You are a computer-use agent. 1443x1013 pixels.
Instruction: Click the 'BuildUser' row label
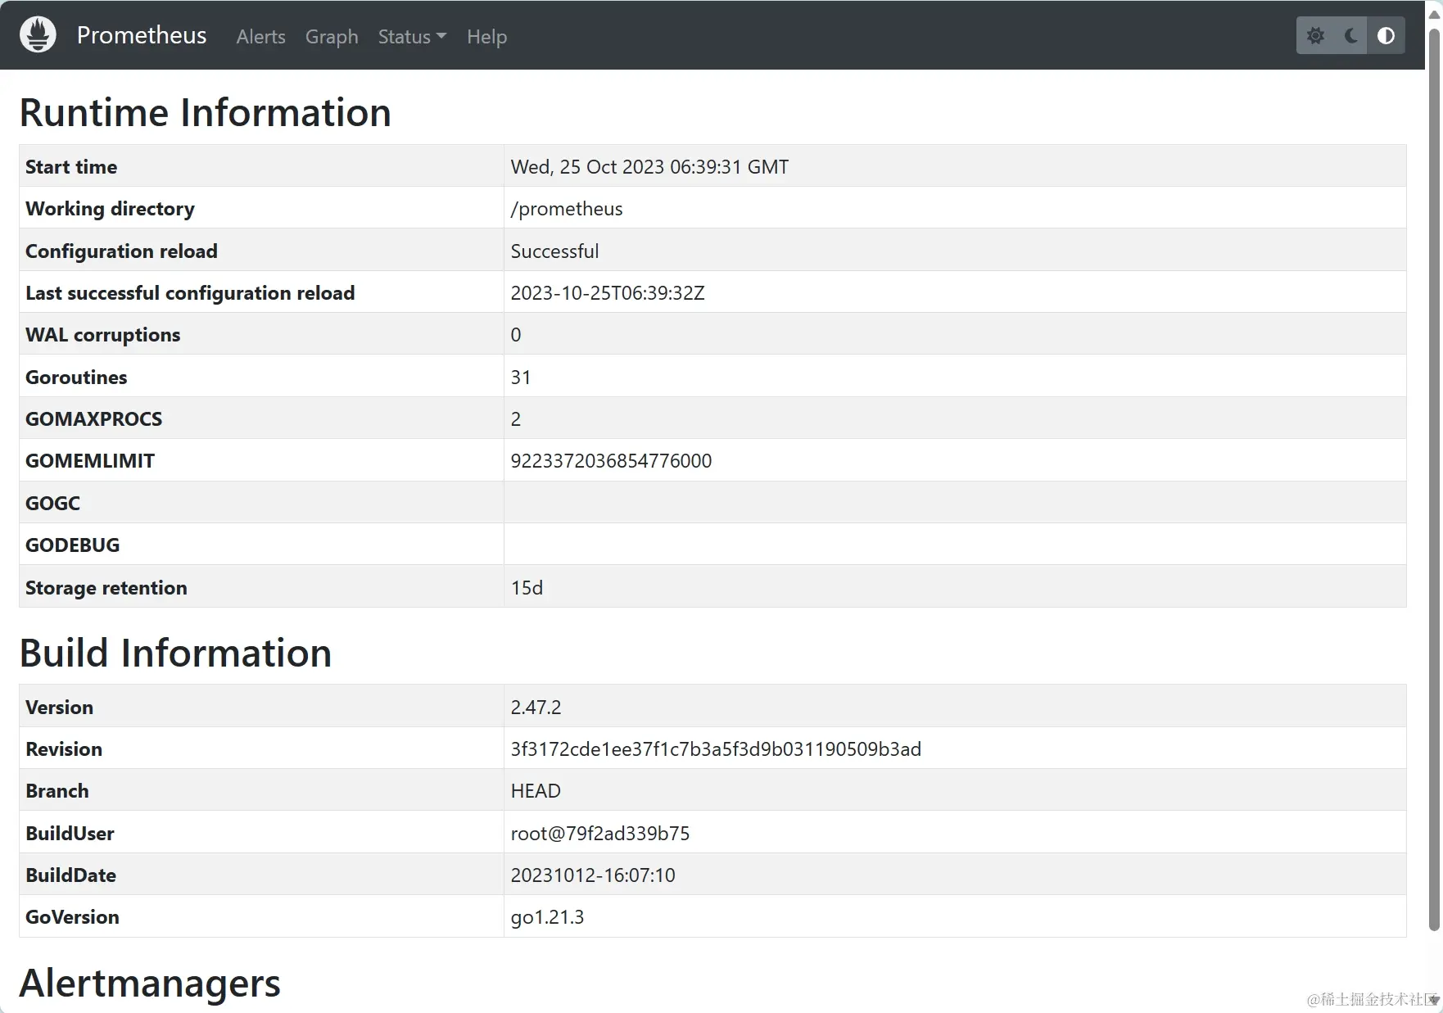pos(70,834)
